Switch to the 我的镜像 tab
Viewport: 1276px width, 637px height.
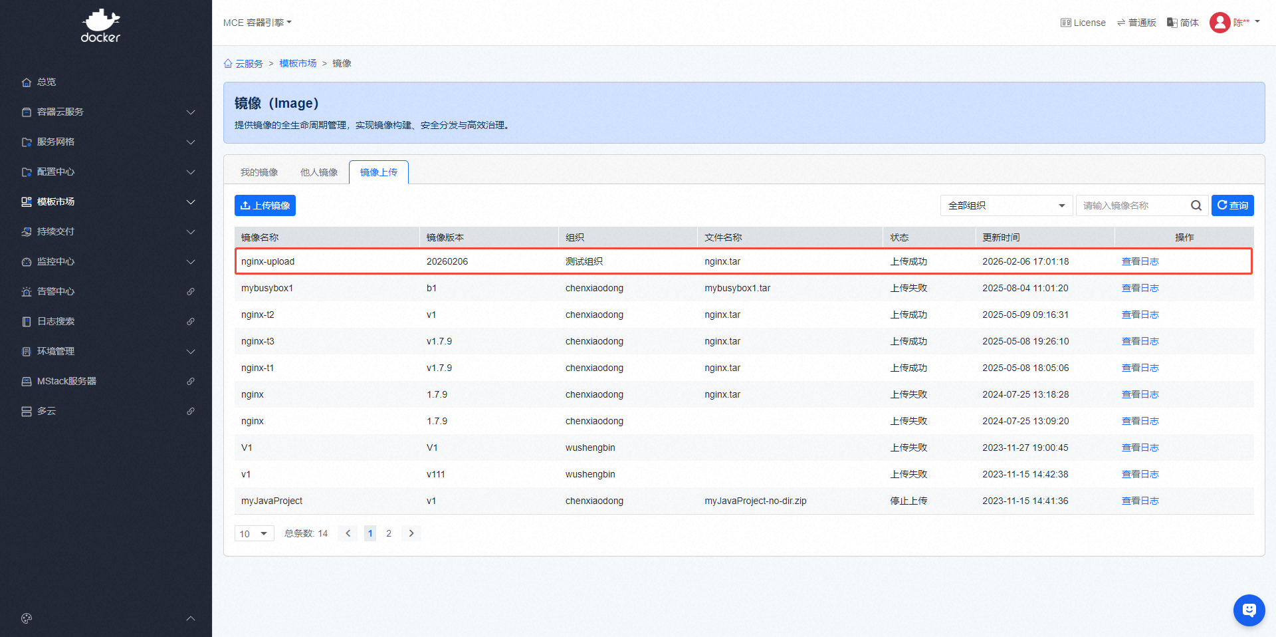click(259, 172)
